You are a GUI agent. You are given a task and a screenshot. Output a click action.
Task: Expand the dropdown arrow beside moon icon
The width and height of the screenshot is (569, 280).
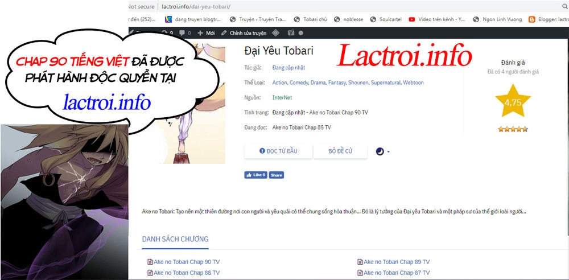388,152
